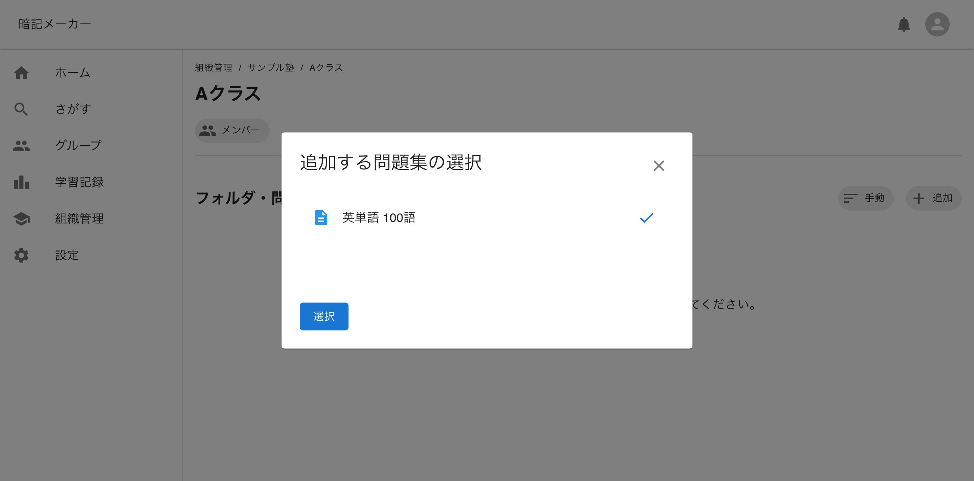This screenshot has width=974, height=481.
Task: Click the 追加 button
Action: [x=934, y=198]
